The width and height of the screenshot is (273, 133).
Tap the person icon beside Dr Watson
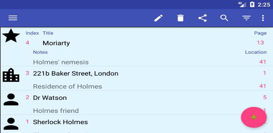11,99
